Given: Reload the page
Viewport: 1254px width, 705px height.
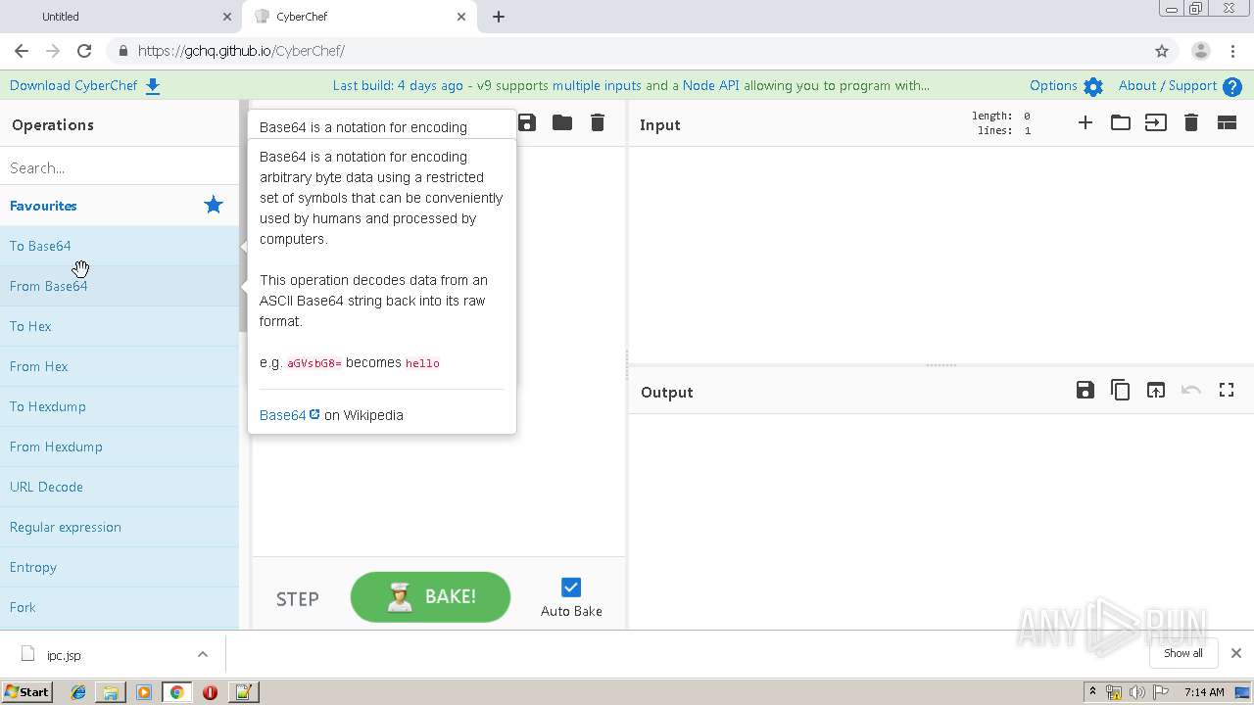Looking at the screenshot, I should [84, 51].
